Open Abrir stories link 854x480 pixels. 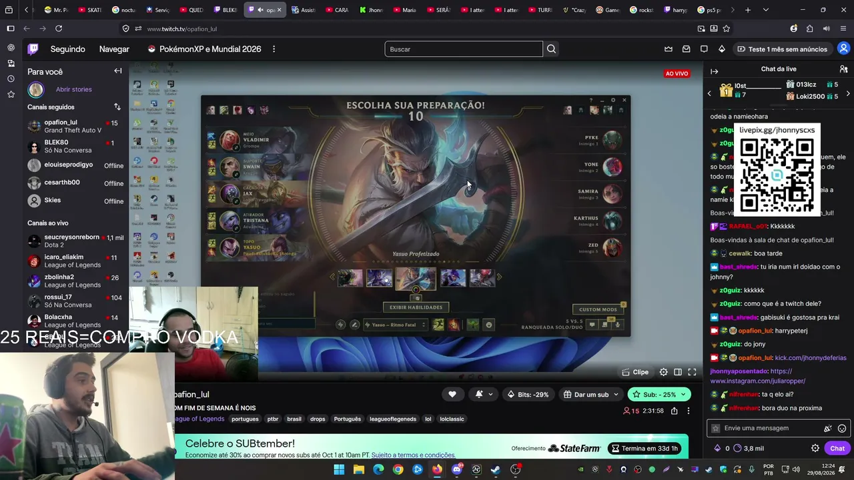click(x=74, y=89)
